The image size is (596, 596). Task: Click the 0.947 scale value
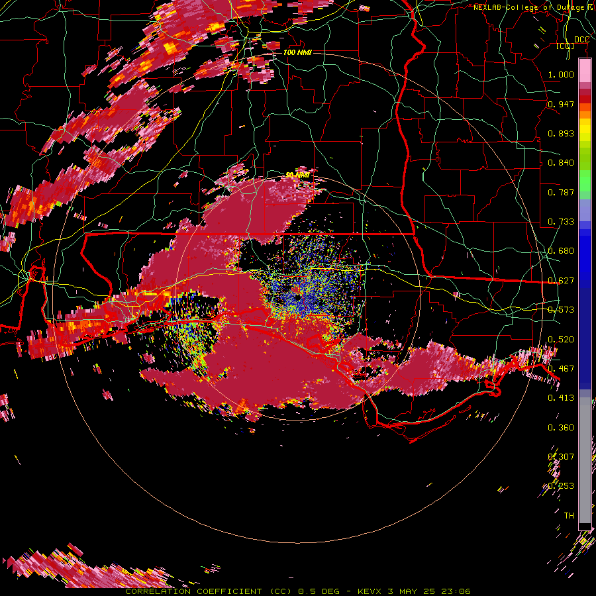(561, 104)
